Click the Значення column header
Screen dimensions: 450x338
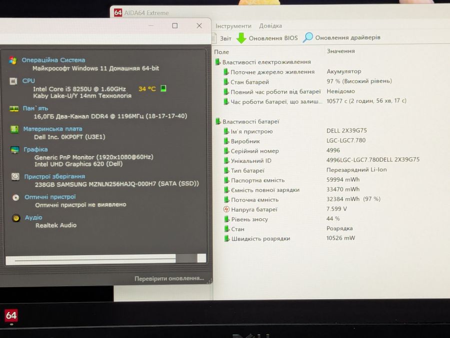[340, 51]
